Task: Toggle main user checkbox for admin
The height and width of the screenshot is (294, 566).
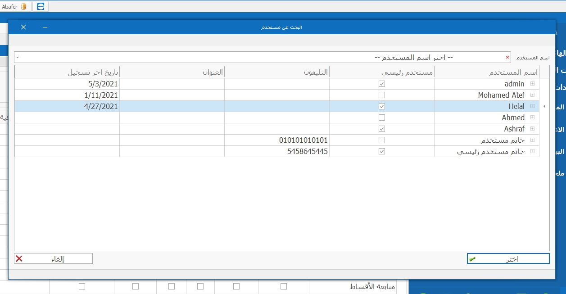Action: [382, 84]
